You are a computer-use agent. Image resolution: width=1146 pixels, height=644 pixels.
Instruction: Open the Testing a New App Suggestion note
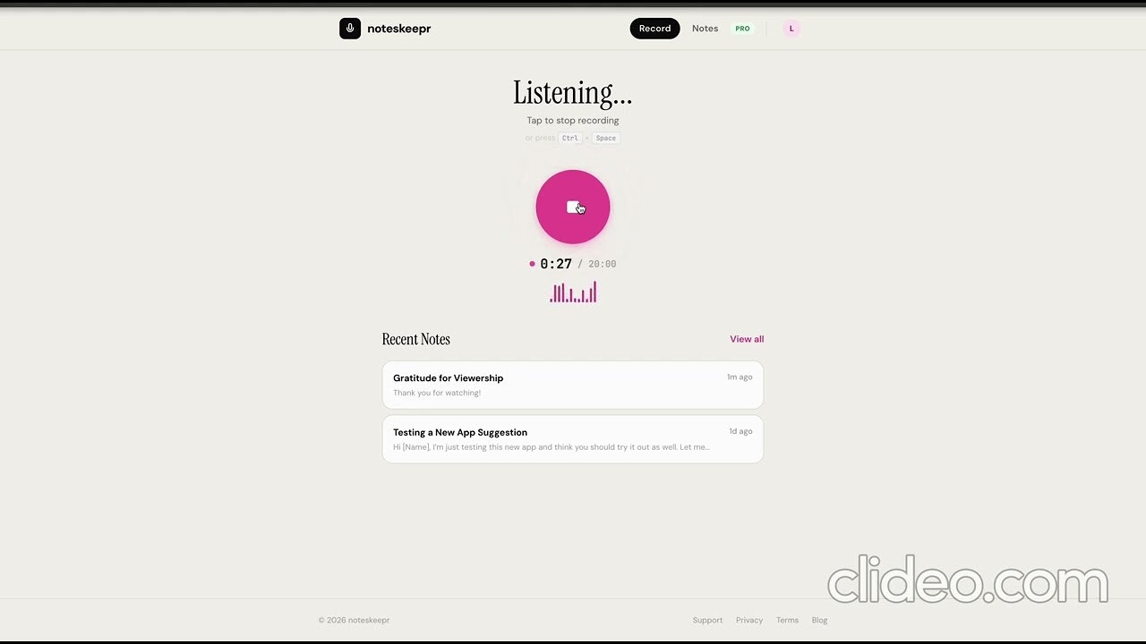pyautogui.click(x=572, y=439)
